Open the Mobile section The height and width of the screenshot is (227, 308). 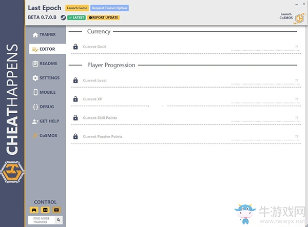point(44,92)
